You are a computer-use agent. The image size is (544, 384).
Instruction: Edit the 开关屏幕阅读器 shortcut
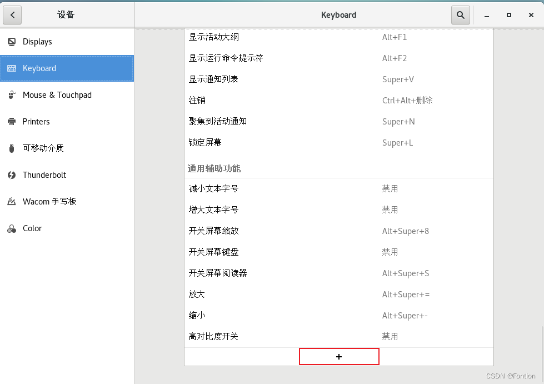[338, 273]
